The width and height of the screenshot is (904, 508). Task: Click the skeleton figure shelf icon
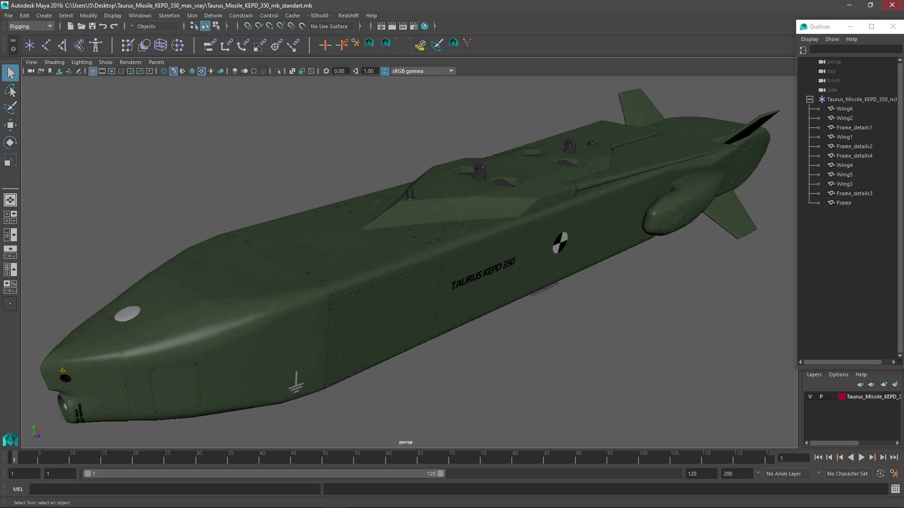96,45
